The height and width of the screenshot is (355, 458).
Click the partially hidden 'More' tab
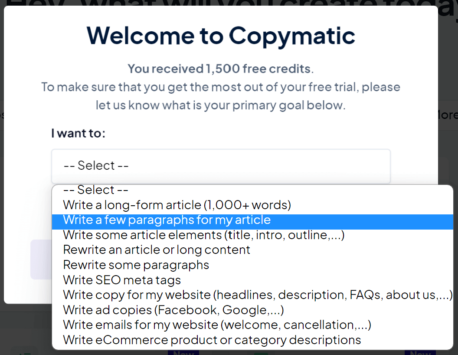pos(448,115)
